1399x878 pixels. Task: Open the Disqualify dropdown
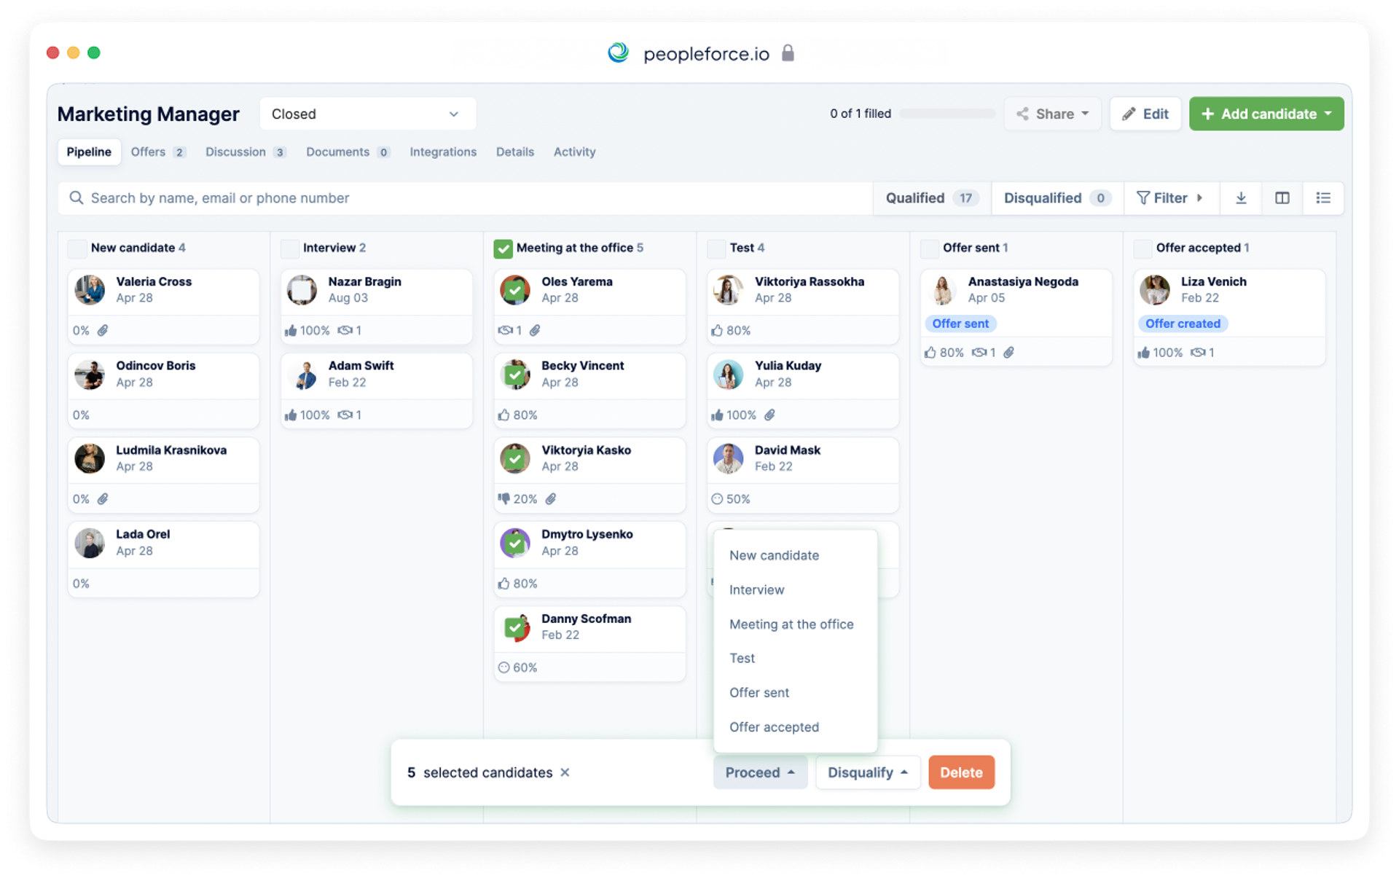(867, 772)
